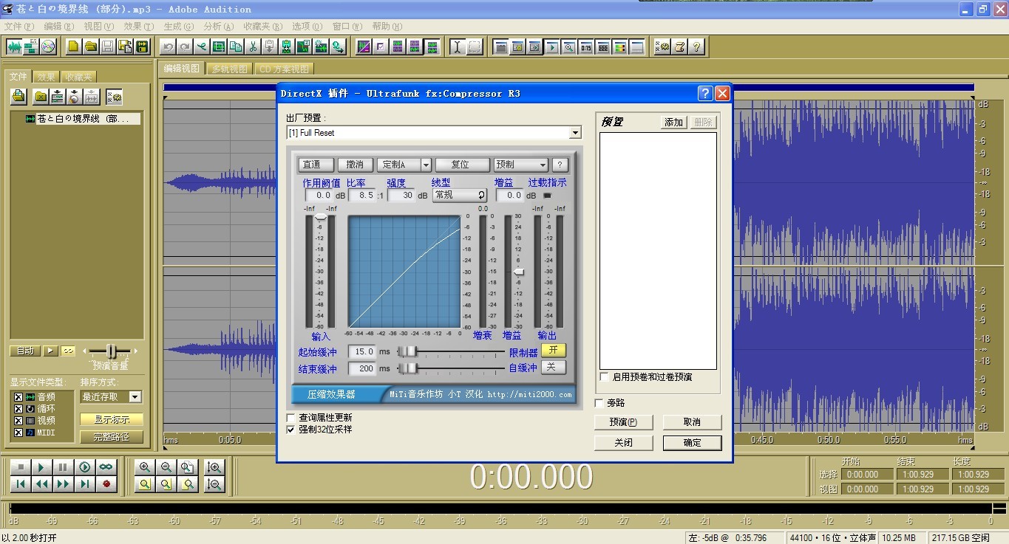Click the save floppy disk toolbar icon
Viewport: 1009px width, 544px height.
[107, 47]
